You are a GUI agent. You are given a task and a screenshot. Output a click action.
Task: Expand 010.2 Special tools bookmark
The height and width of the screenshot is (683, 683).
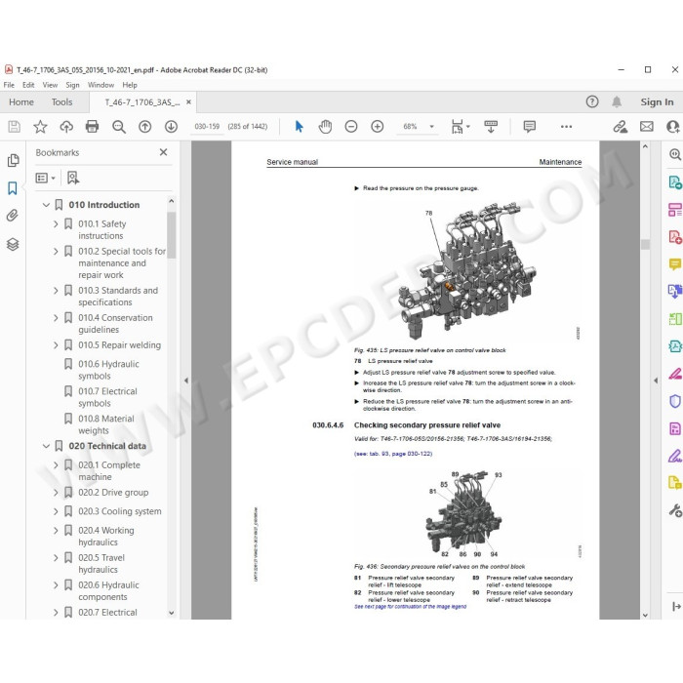pos(56,252)
